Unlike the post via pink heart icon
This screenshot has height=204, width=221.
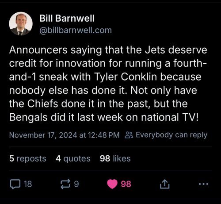[x=112, y=184]
